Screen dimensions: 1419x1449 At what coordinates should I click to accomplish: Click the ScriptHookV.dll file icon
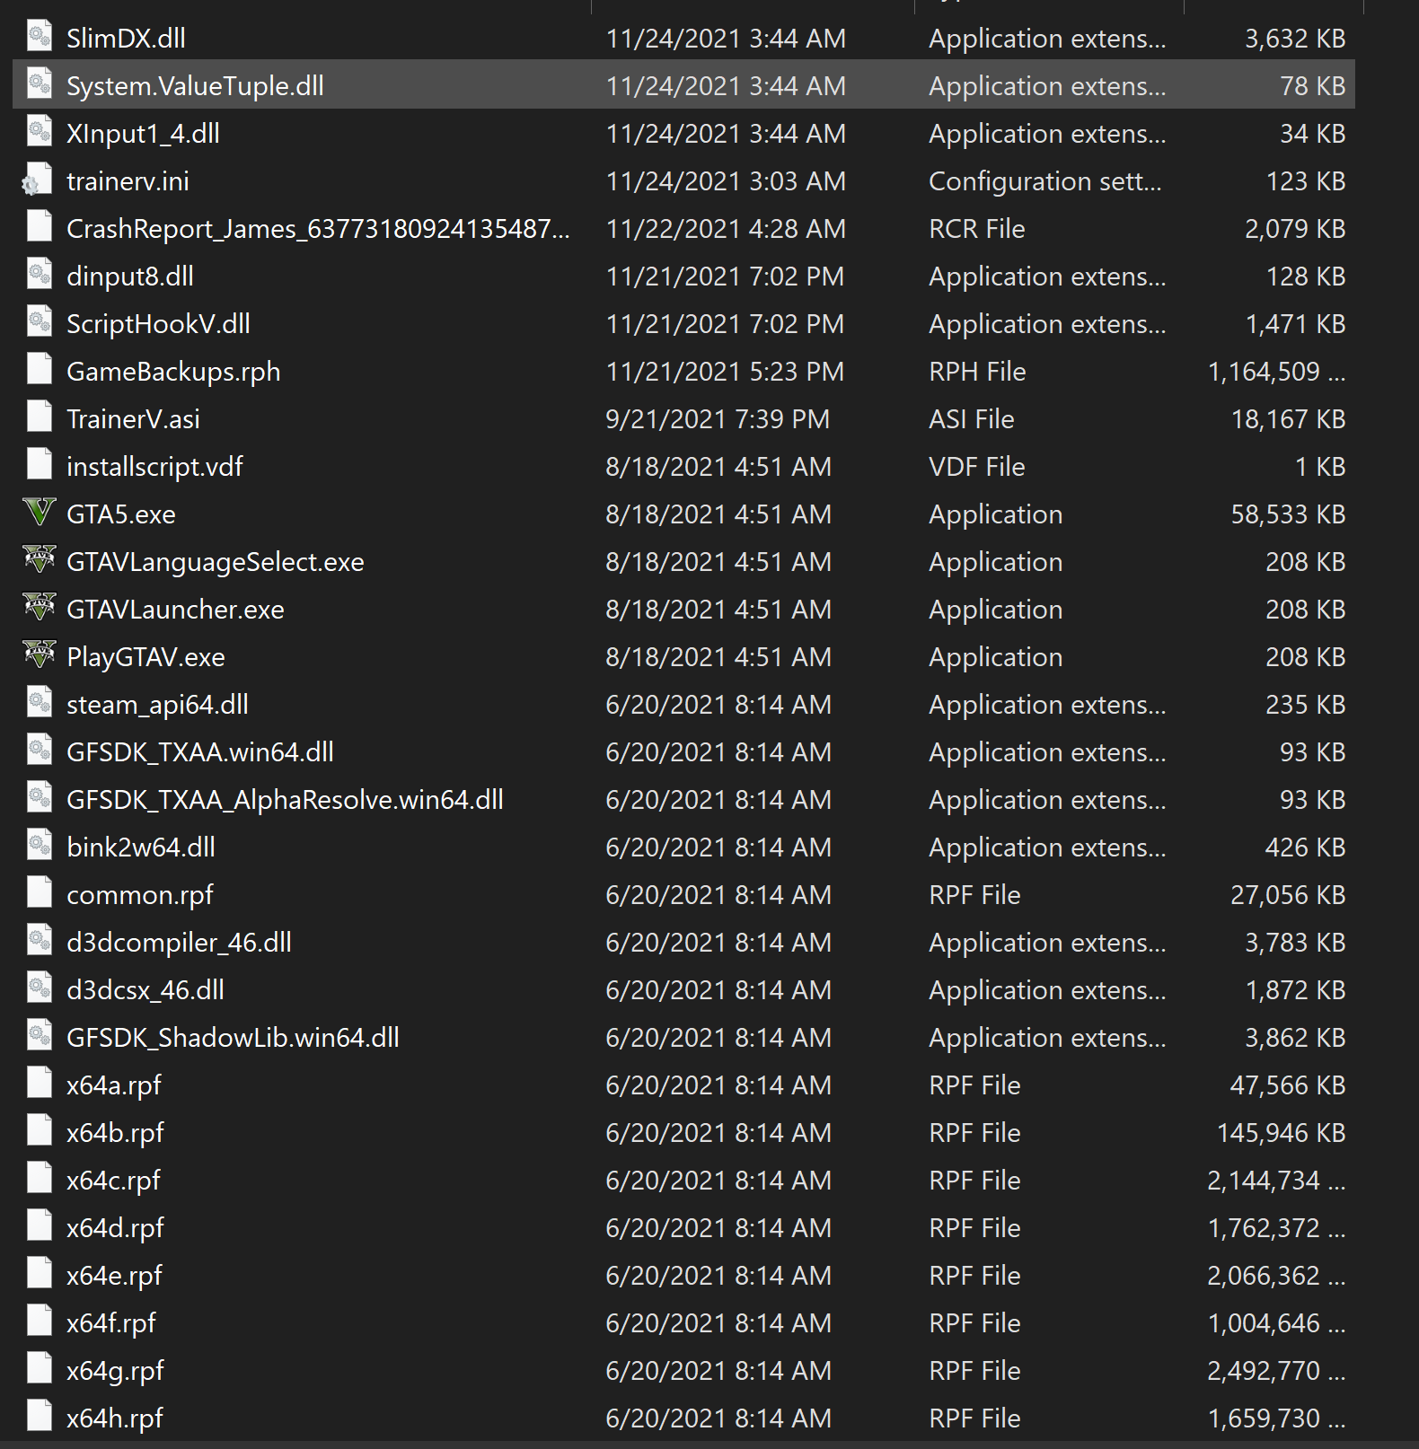coord(39,323)
